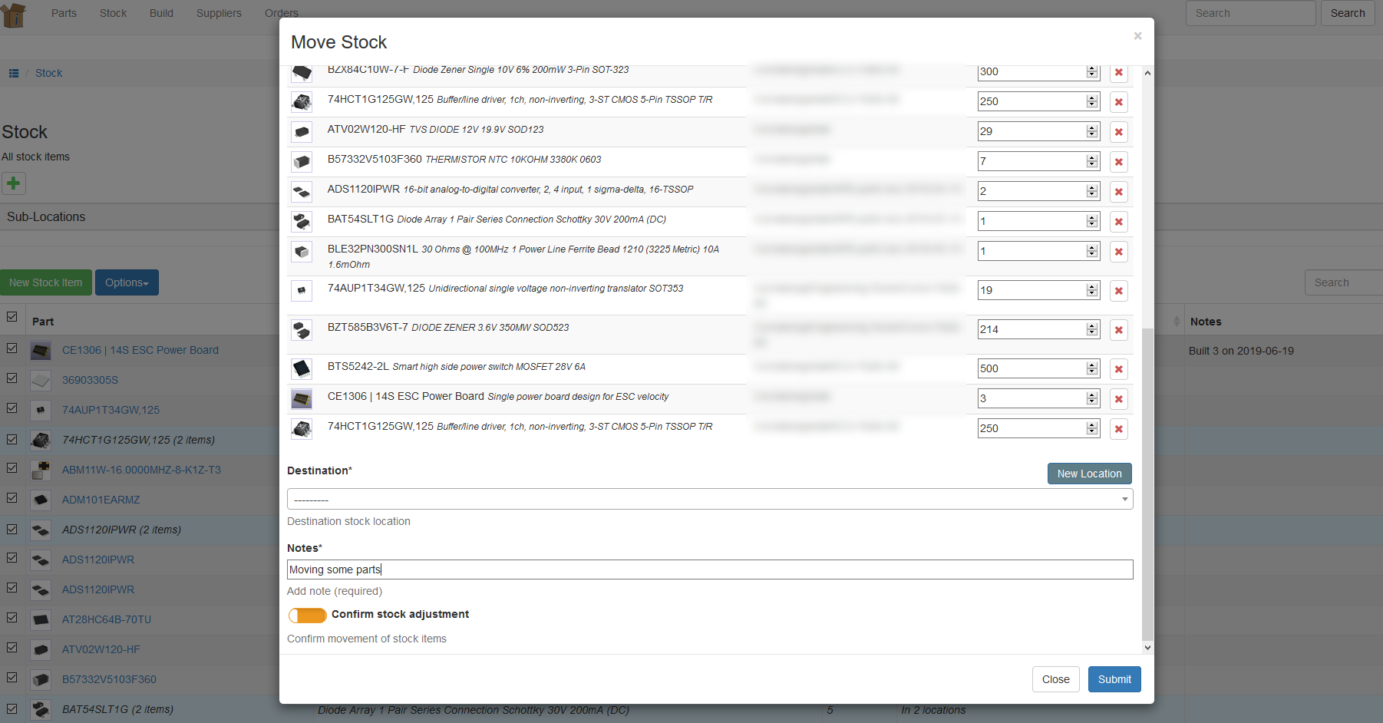Click the stock list icon in breadcrumb
The height and width of the screenshot is (723, 1383).
pyautogui.click(x=14, y=73)
